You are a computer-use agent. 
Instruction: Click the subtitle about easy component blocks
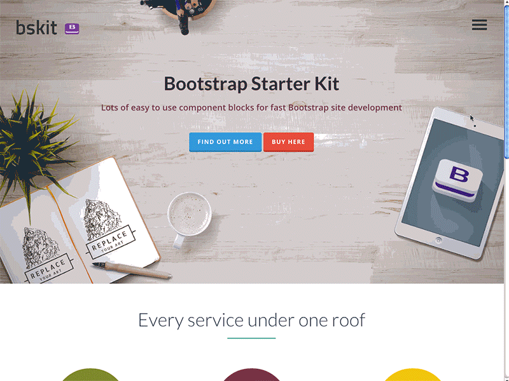click(x=251, y=107)
